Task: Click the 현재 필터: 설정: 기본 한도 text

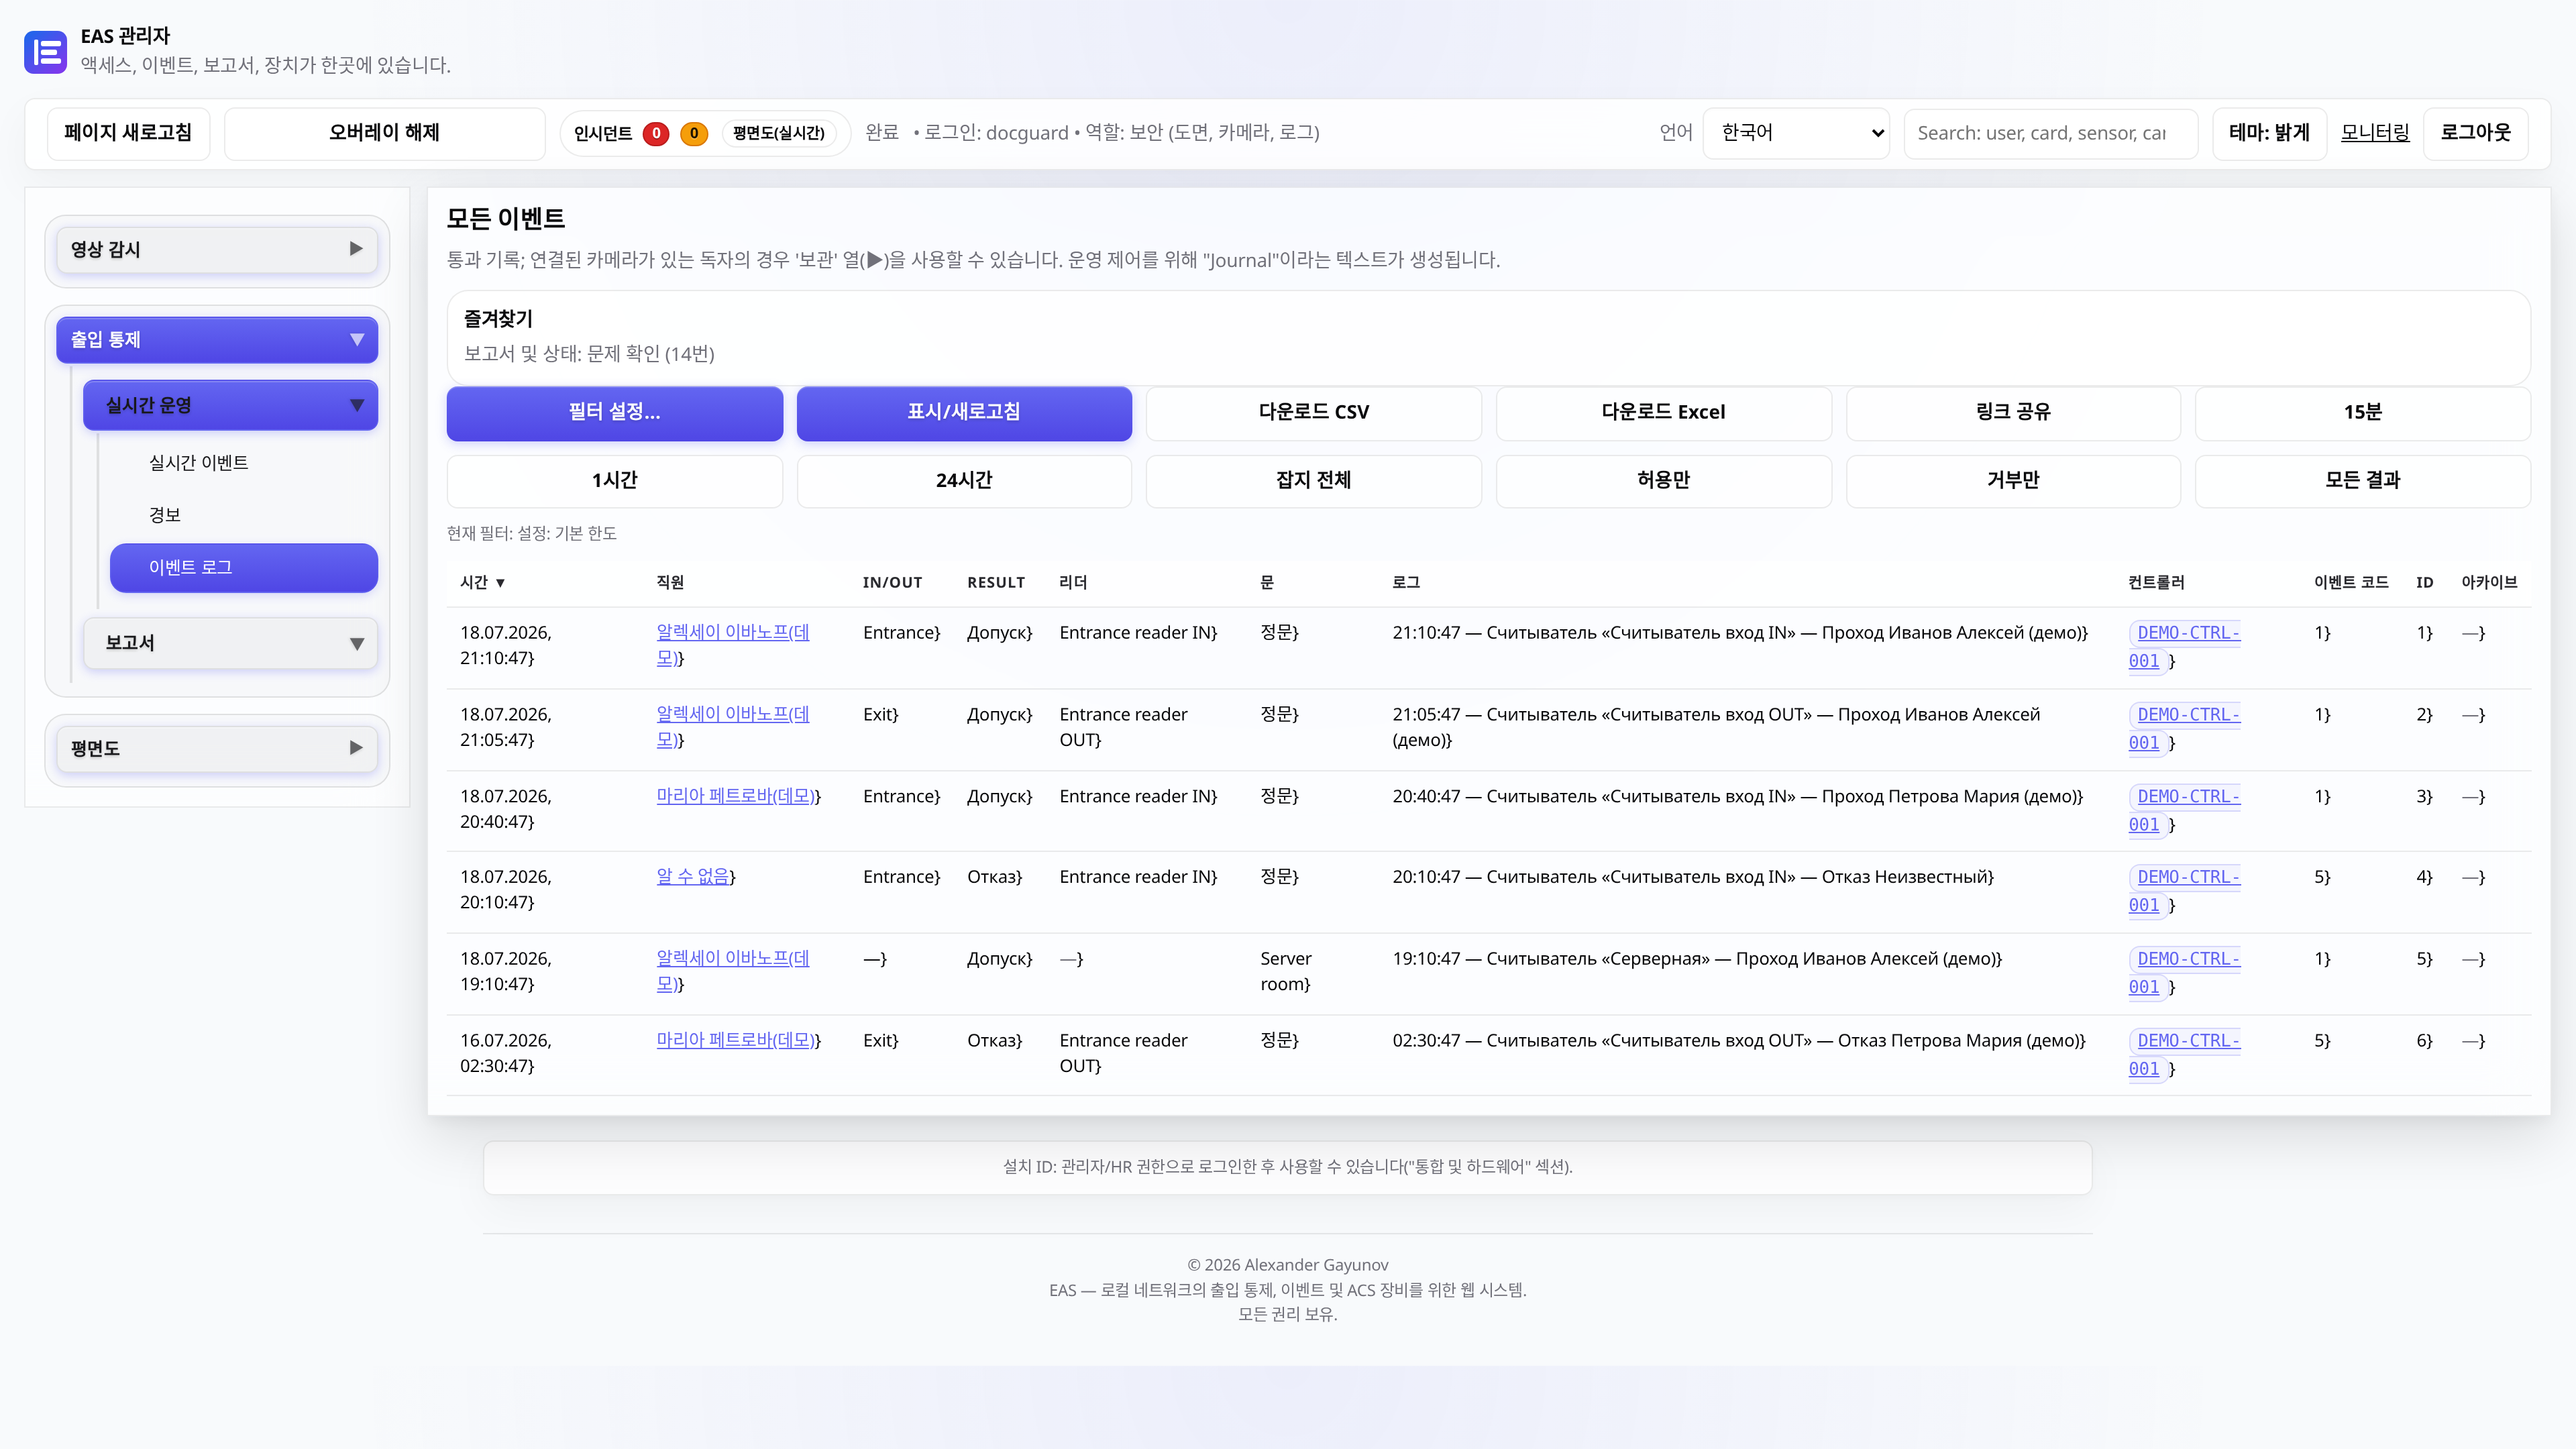Action: [x=531, y=534]
